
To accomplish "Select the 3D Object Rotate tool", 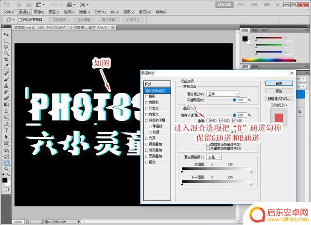I will 6,150.
